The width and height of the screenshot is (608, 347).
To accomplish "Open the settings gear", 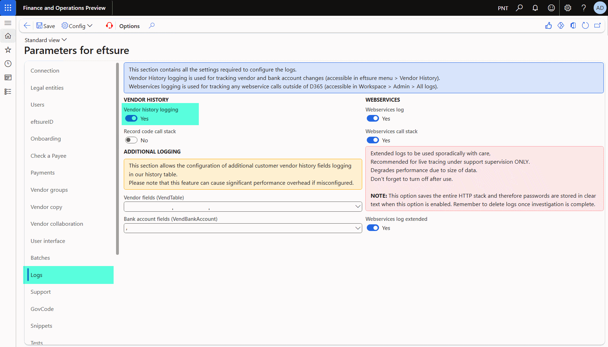I will (568, 8).
